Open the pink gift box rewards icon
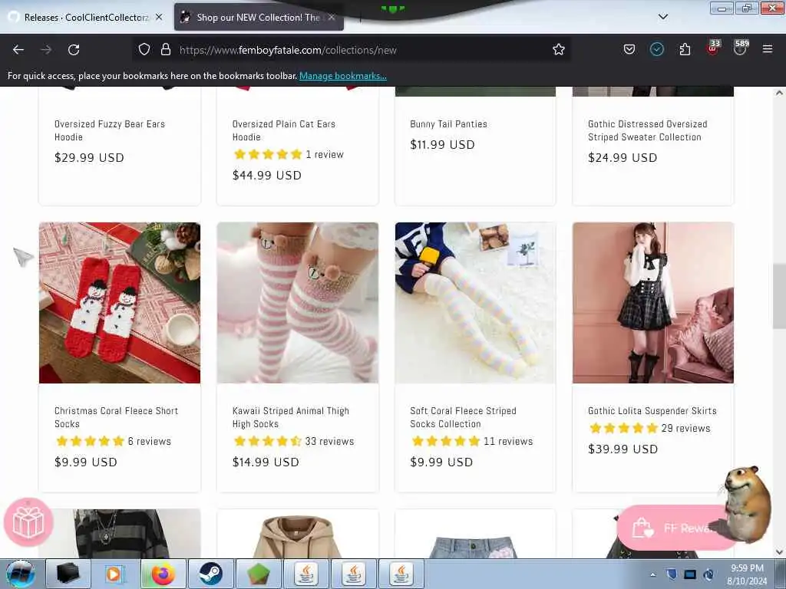Image resolution: width=786 pixels, height=589 pixels. 28,522
